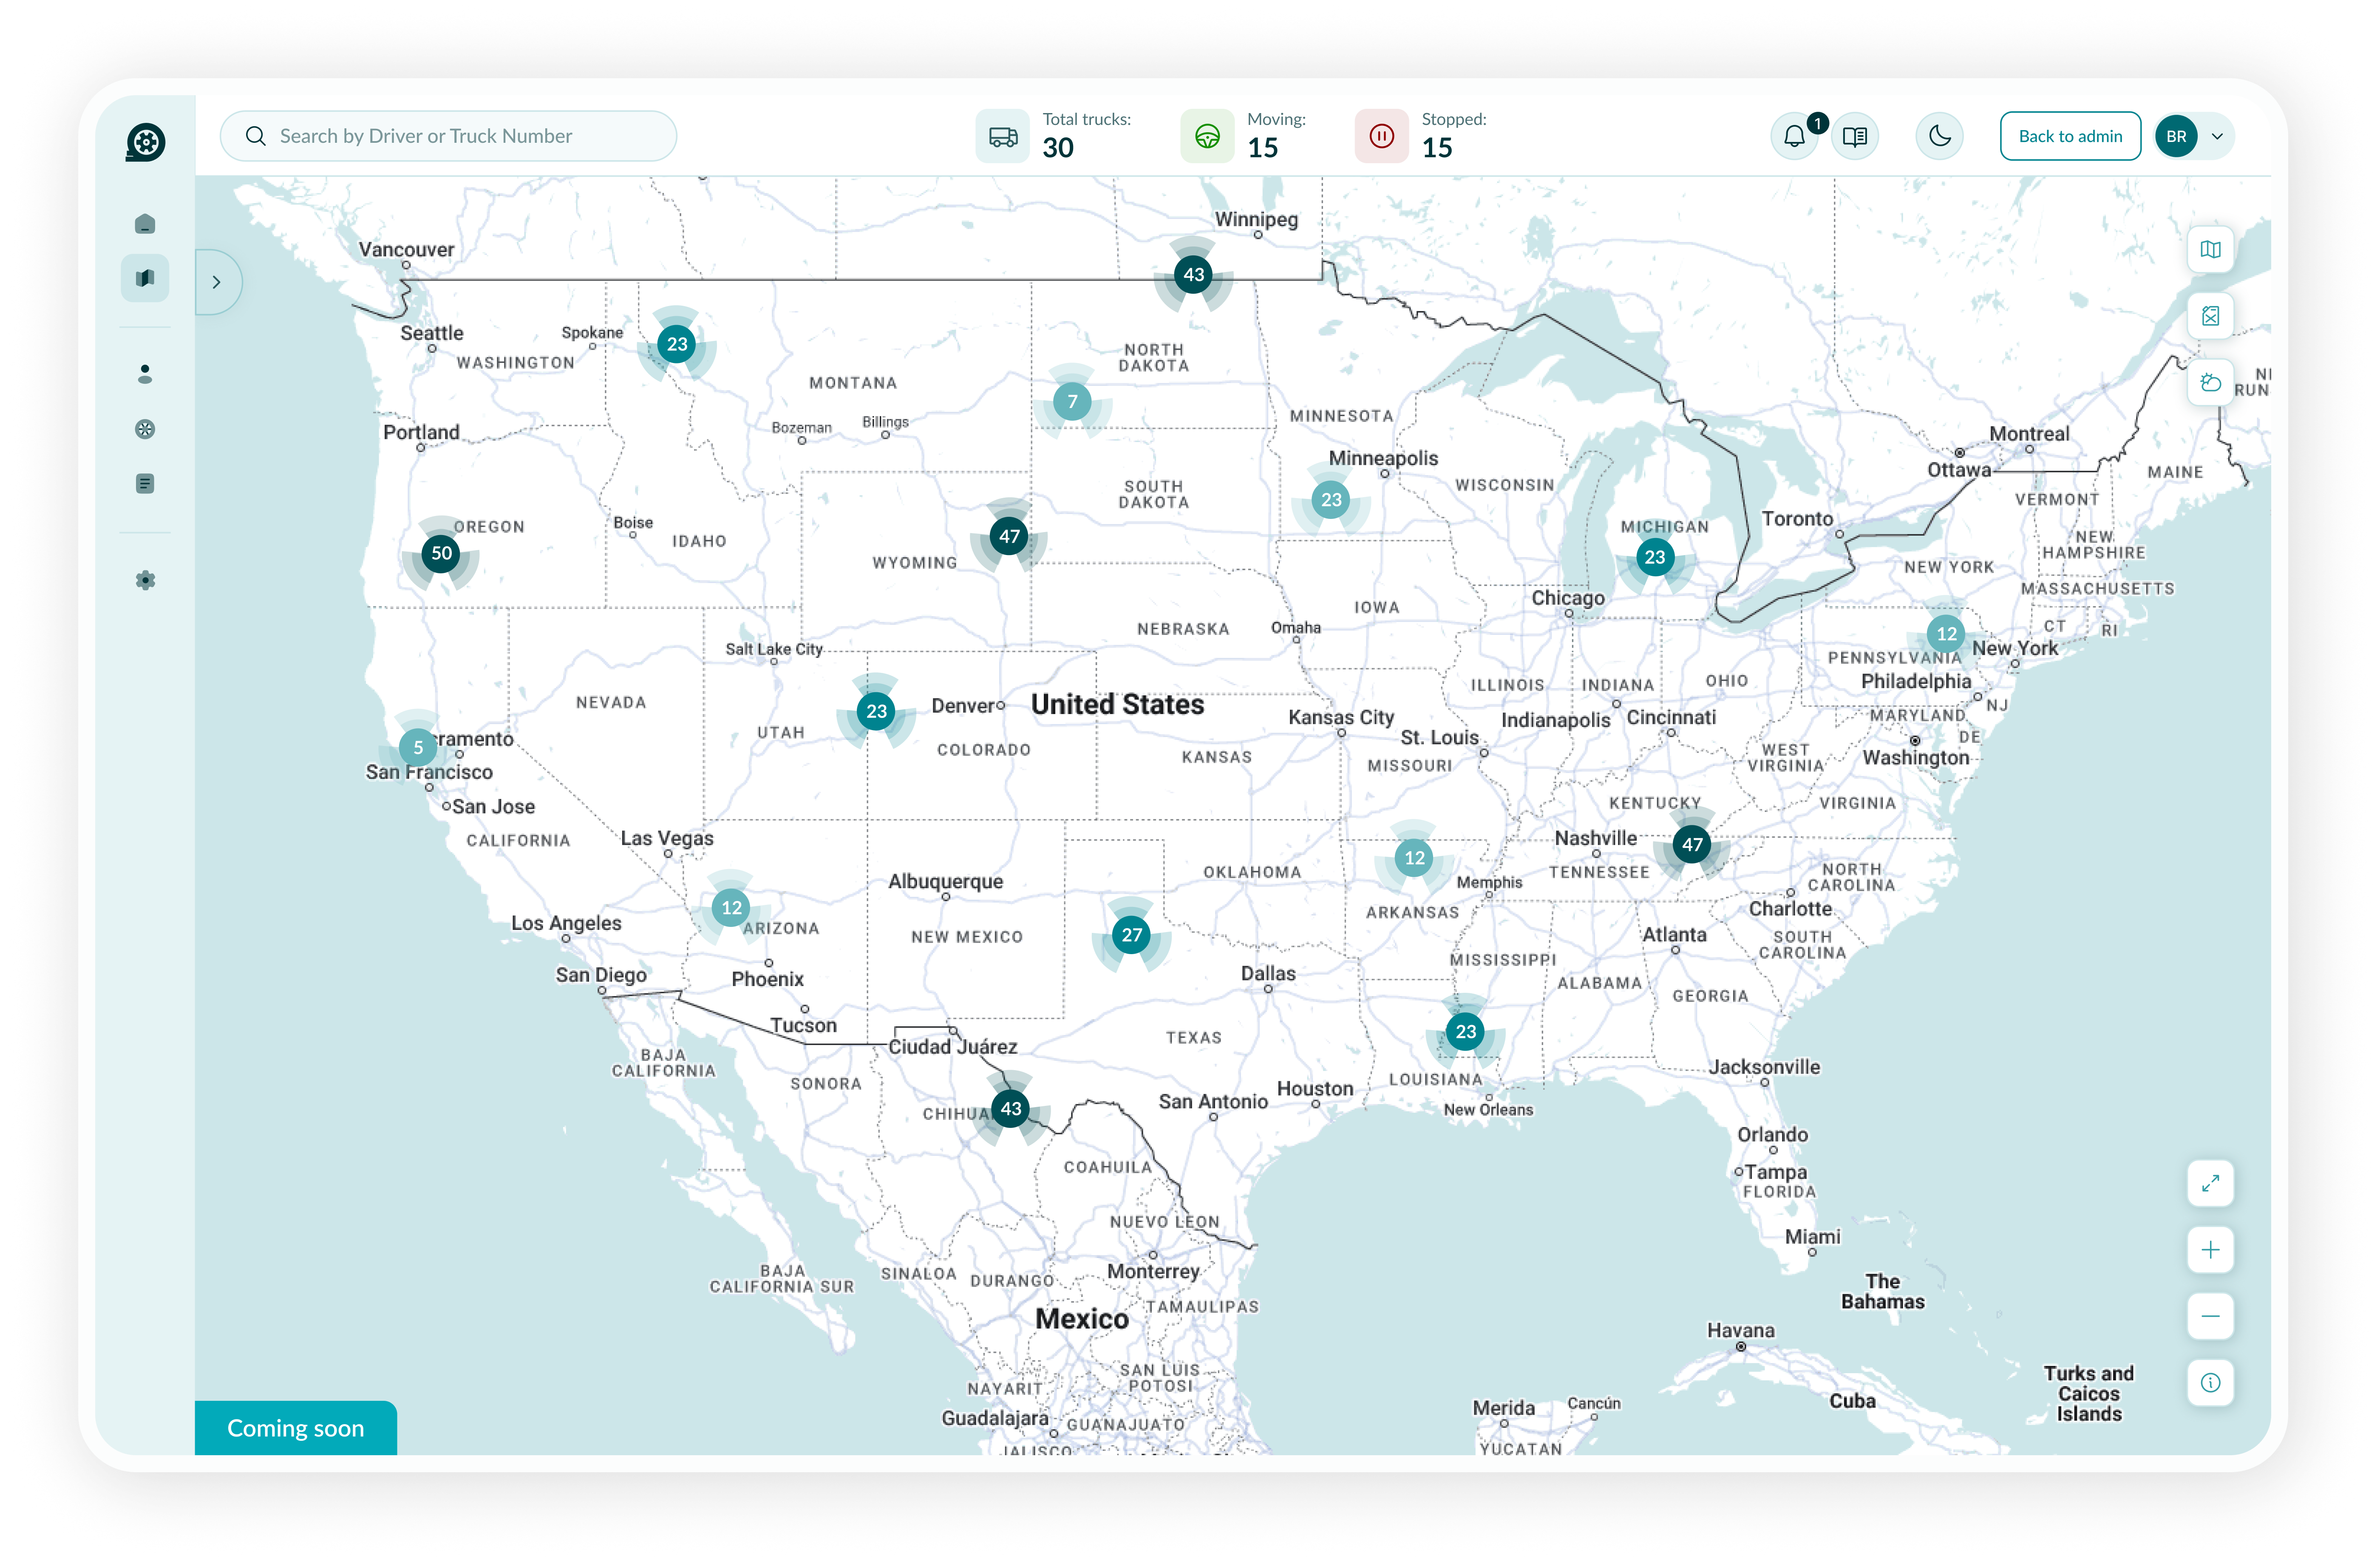Viewport: 2380px width, 1564px height.
Task: Select the 43 truck cluster near Winnipeg
Action: click(1194, 274)
